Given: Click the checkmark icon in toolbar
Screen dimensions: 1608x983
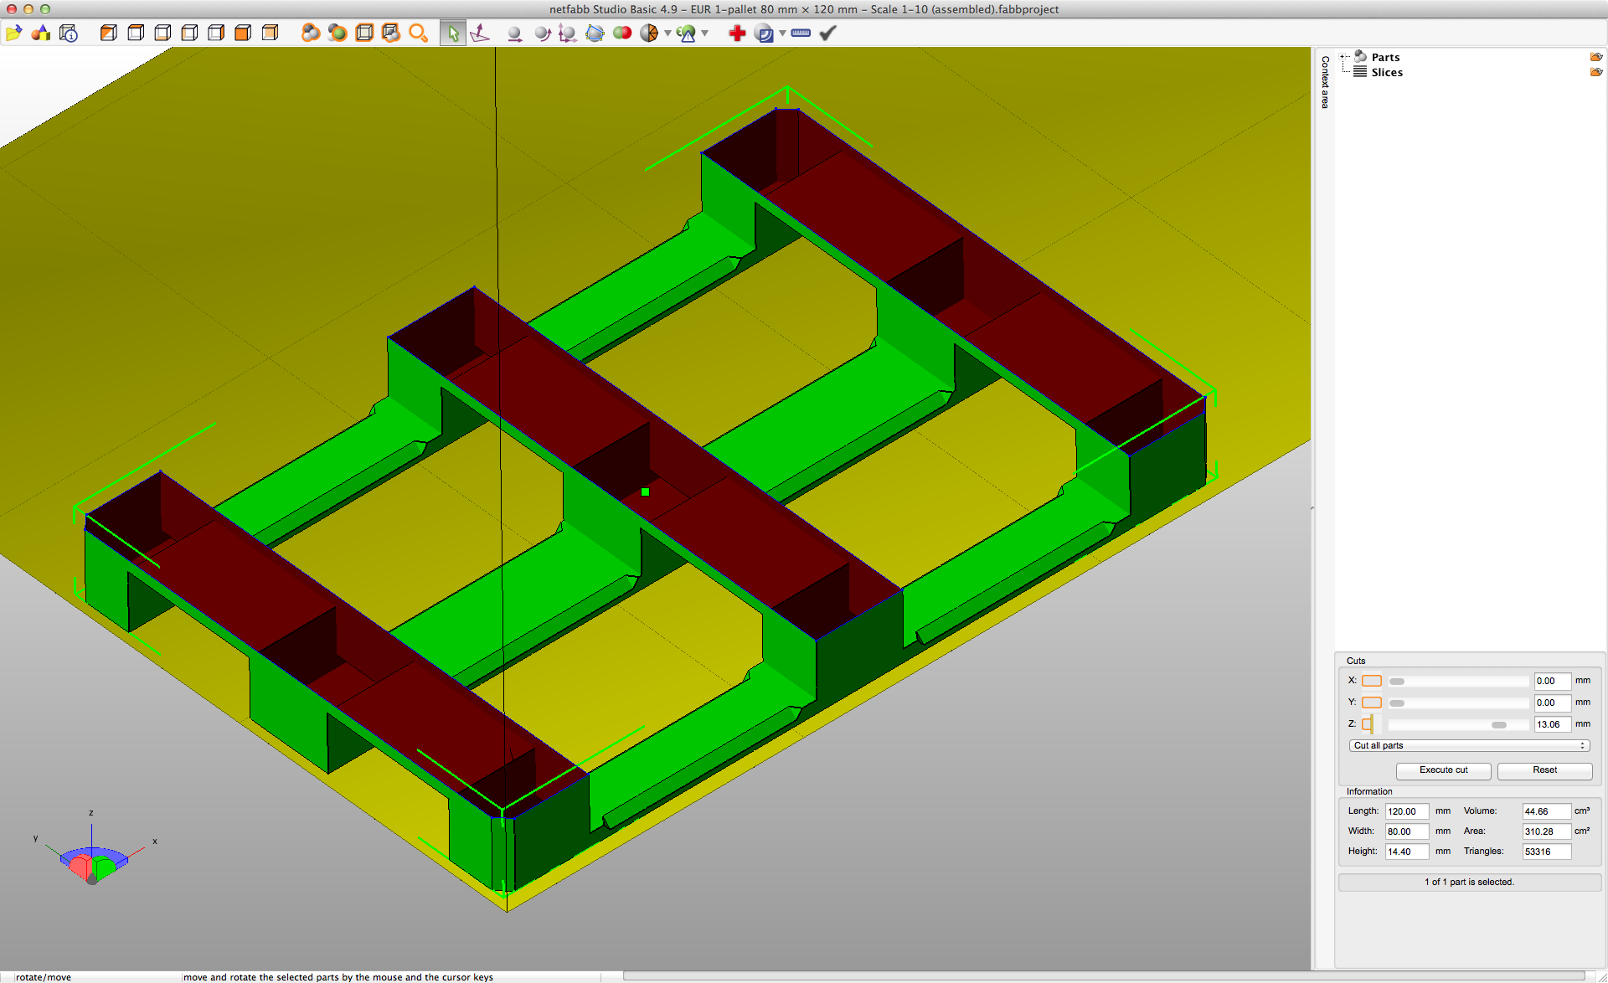Looking at the screenshot, I should (x=827, y=33).
